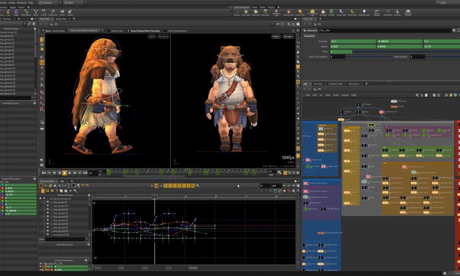460x276 pixels.
Task: Adjust the FK IK slider
Action: coord(406,52)
